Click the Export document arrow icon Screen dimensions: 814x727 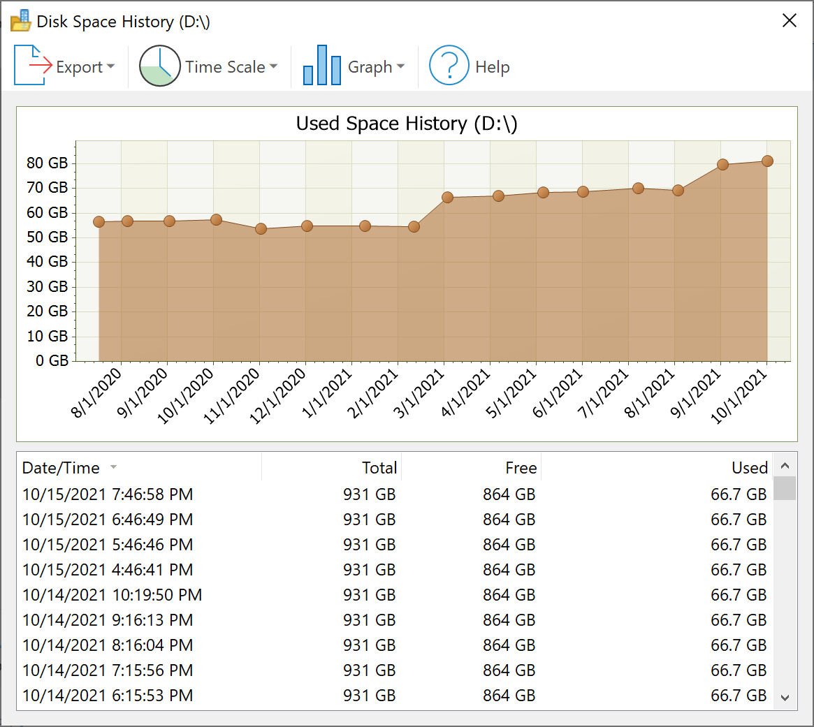33,66
